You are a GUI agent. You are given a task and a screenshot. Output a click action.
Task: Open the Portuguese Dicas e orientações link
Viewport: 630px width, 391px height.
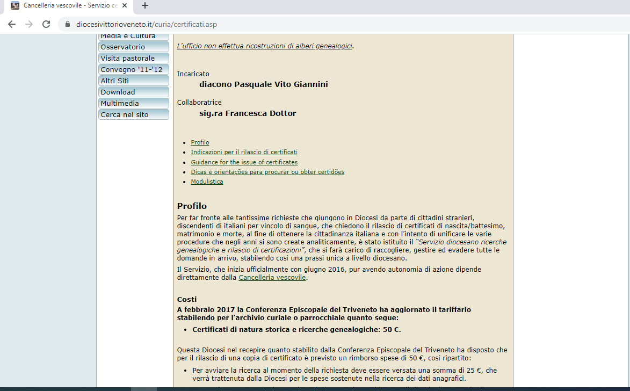point(267,171)
